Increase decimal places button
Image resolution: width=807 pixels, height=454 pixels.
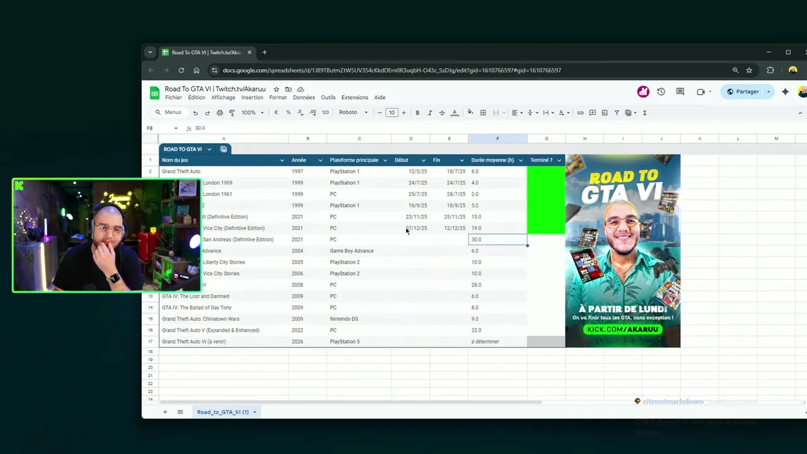(x=313, y=113)
